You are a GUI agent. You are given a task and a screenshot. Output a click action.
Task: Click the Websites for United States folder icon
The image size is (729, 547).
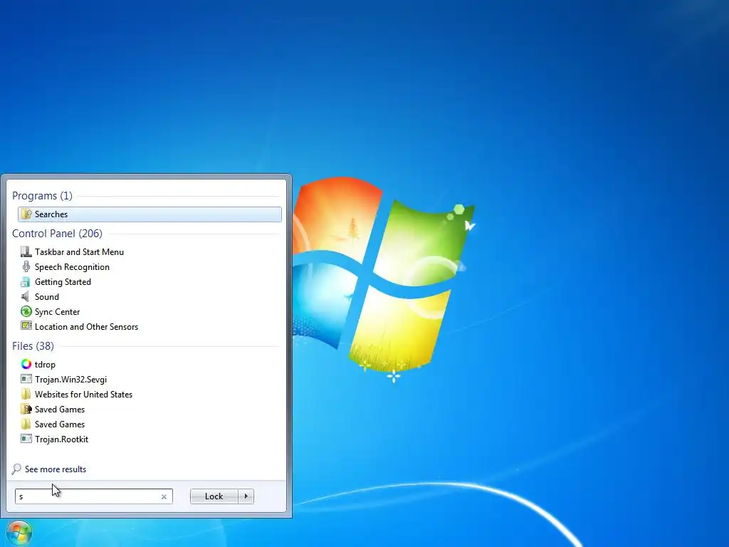coord(26,394)
